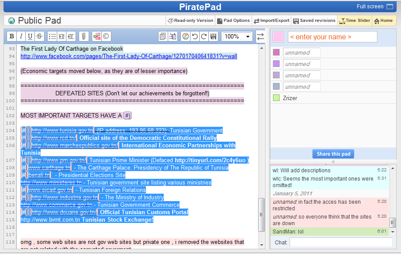Click the DEFEATED SITES heading line
The width and height of the screenshot is (401, 254).
coord(132,94)
